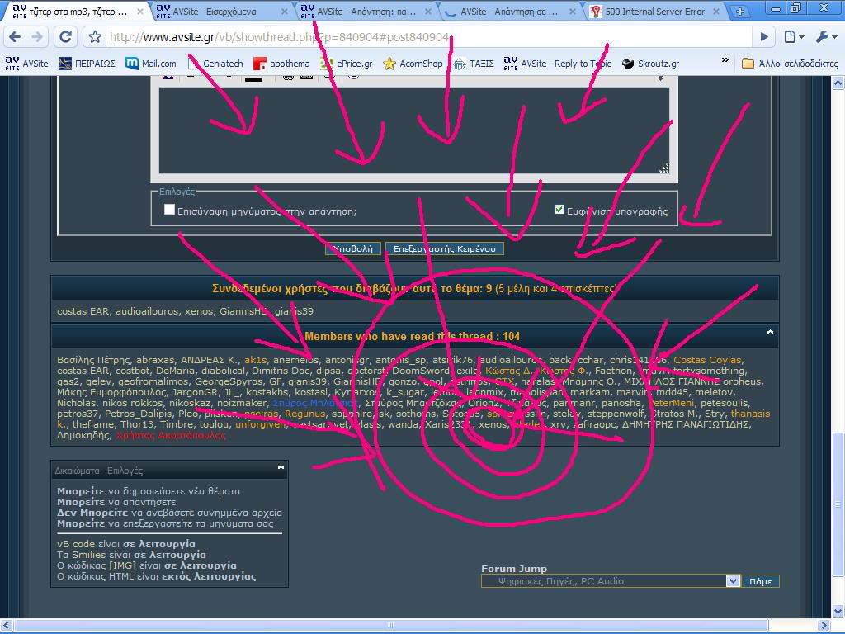Open the ΠΕΙΡΑΙΩΣ bookmark
Viewport: 845px width, 634px height.
pyautogui.click(x=87, y=64)
